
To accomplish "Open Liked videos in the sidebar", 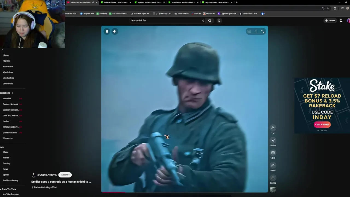I will click(x=8, y=78).
